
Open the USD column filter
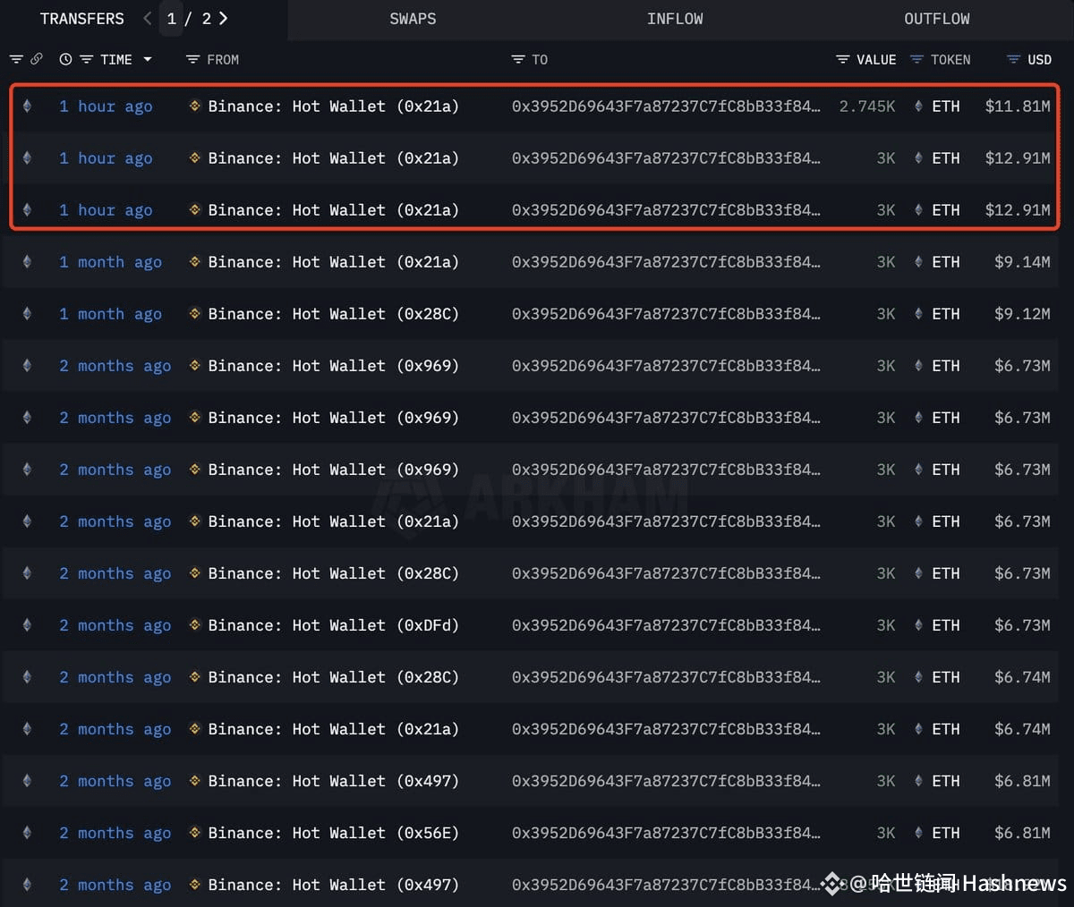click(1013, 60)
